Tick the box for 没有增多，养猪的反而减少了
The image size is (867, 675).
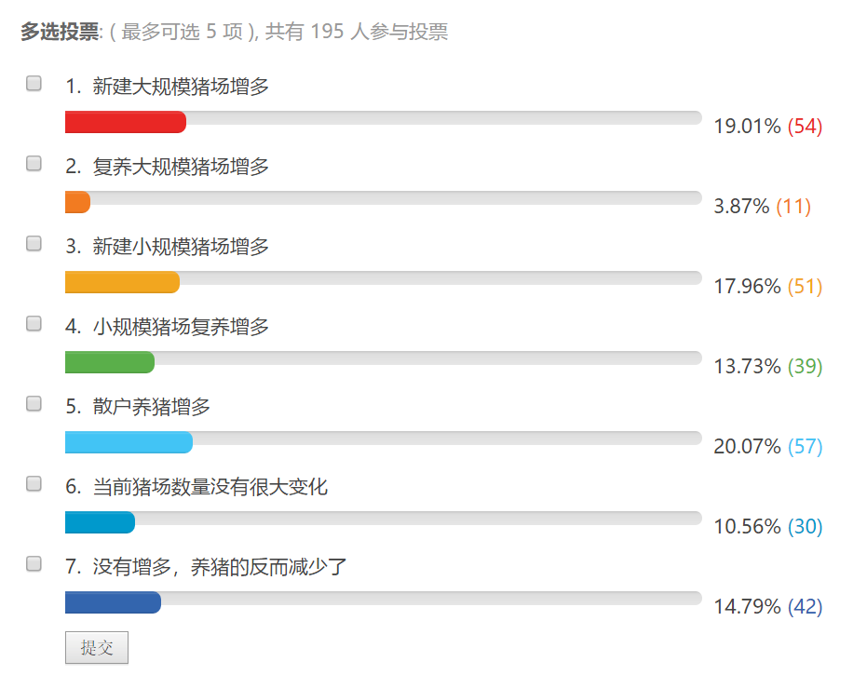pyautogui.click(x=34, y=563)
